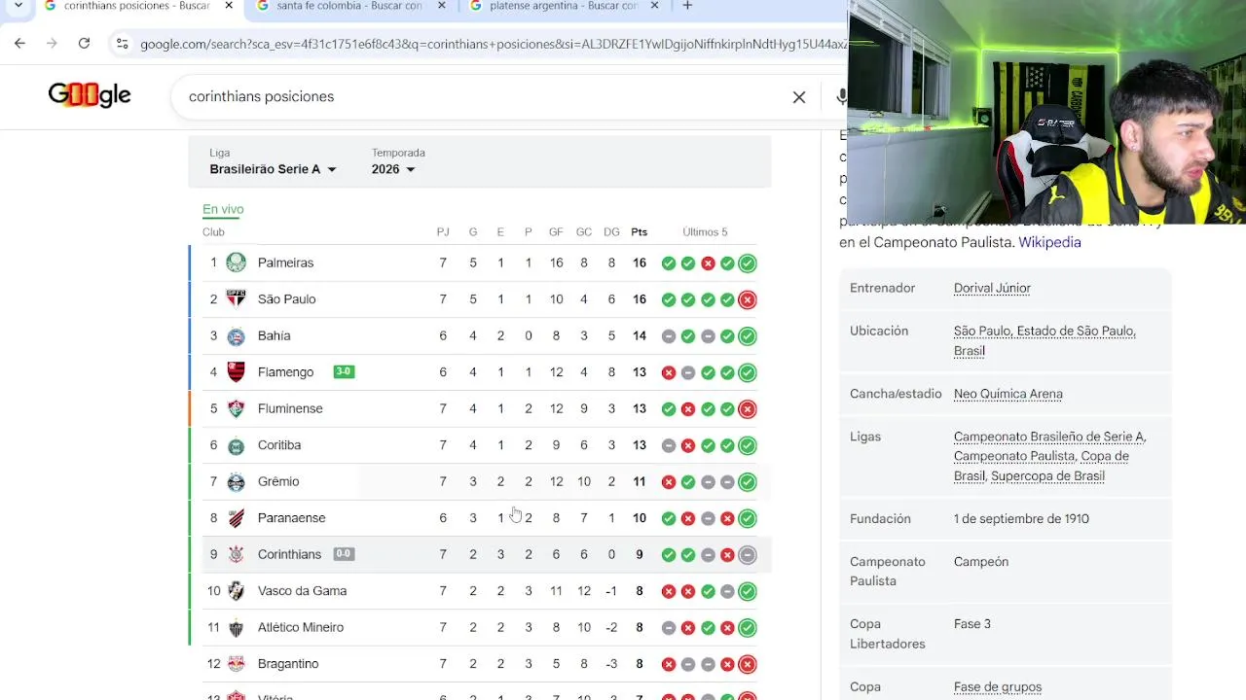Click Palmeiras points value 16

click(639, 262)
